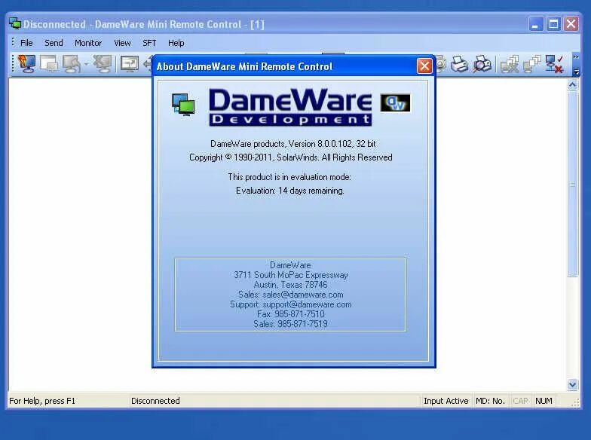This screenshot has width=591, height=440.
Task: Click the menu bar grip handle
Action: 13,42
